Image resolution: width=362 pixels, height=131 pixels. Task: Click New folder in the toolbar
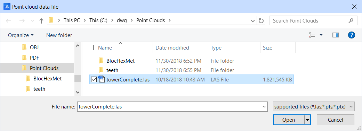point(59,35)
